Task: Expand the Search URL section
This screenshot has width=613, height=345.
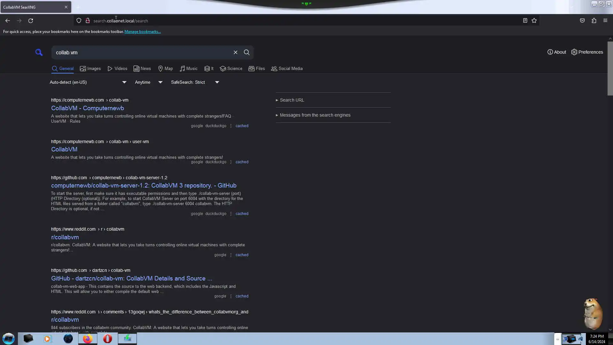Action: [x=291, y=100]
